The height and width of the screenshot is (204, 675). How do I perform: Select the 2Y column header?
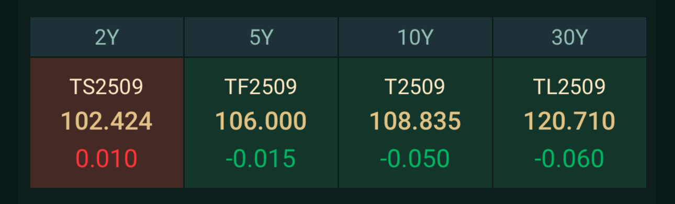point(107,37)
